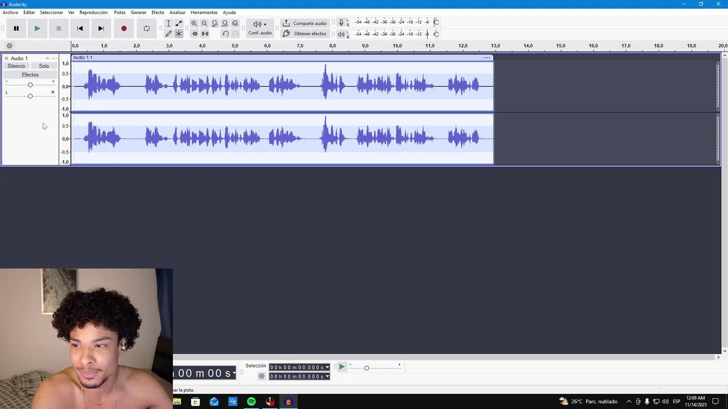
Task: Open the Archivo menu
Action: [x=10, y=12]
